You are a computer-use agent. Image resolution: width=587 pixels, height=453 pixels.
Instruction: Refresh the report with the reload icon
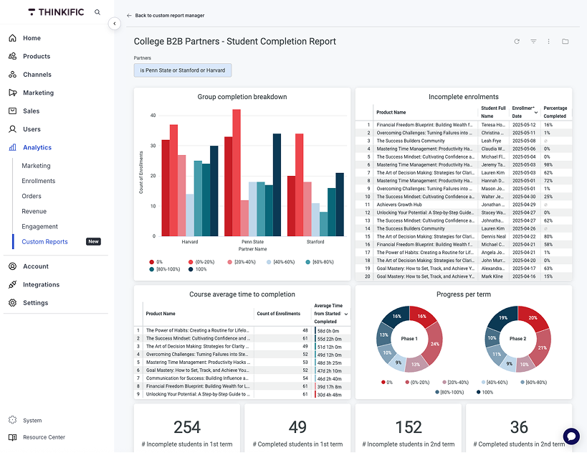pos(517,41)
